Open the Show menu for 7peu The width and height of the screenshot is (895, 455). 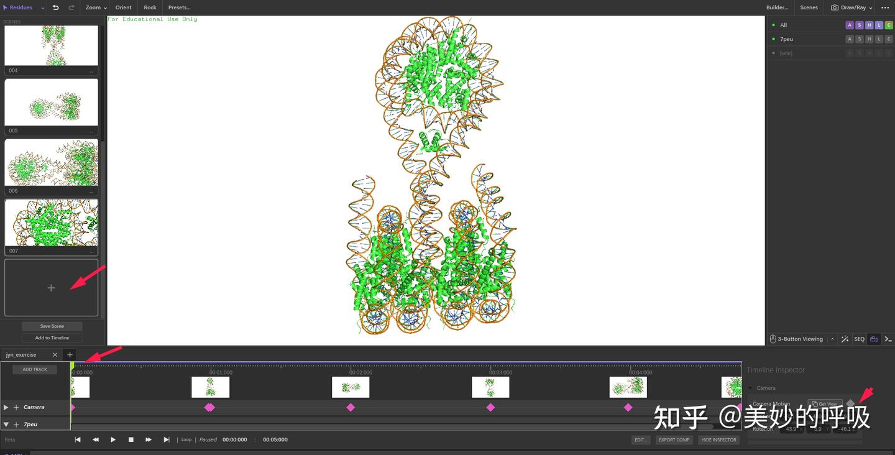point(860,39)
